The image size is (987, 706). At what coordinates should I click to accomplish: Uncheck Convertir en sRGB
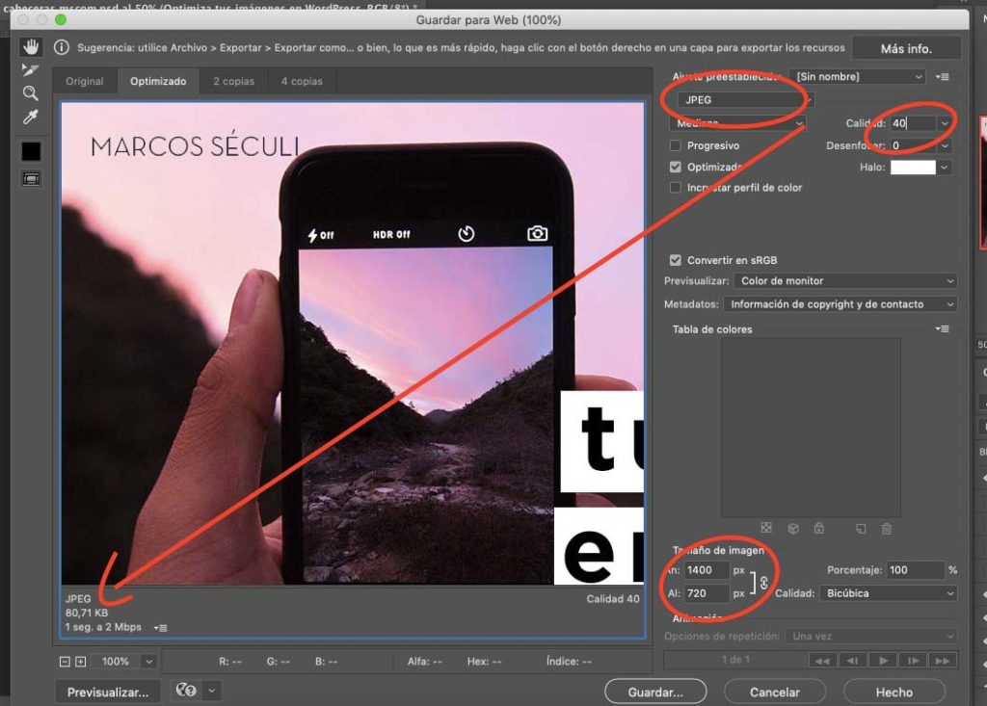(676, 260)
